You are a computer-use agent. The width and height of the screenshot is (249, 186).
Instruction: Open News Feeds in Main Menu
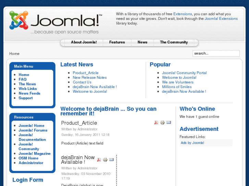29,94
